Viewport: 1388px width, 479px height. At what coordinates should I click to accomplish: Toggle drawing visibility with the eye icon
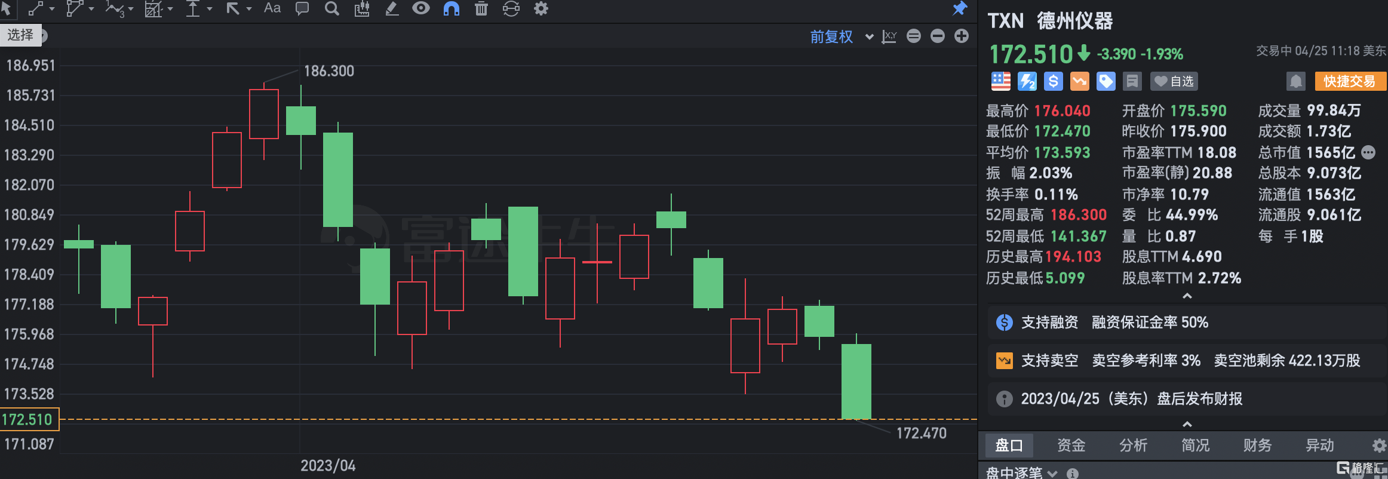(421, 8)
